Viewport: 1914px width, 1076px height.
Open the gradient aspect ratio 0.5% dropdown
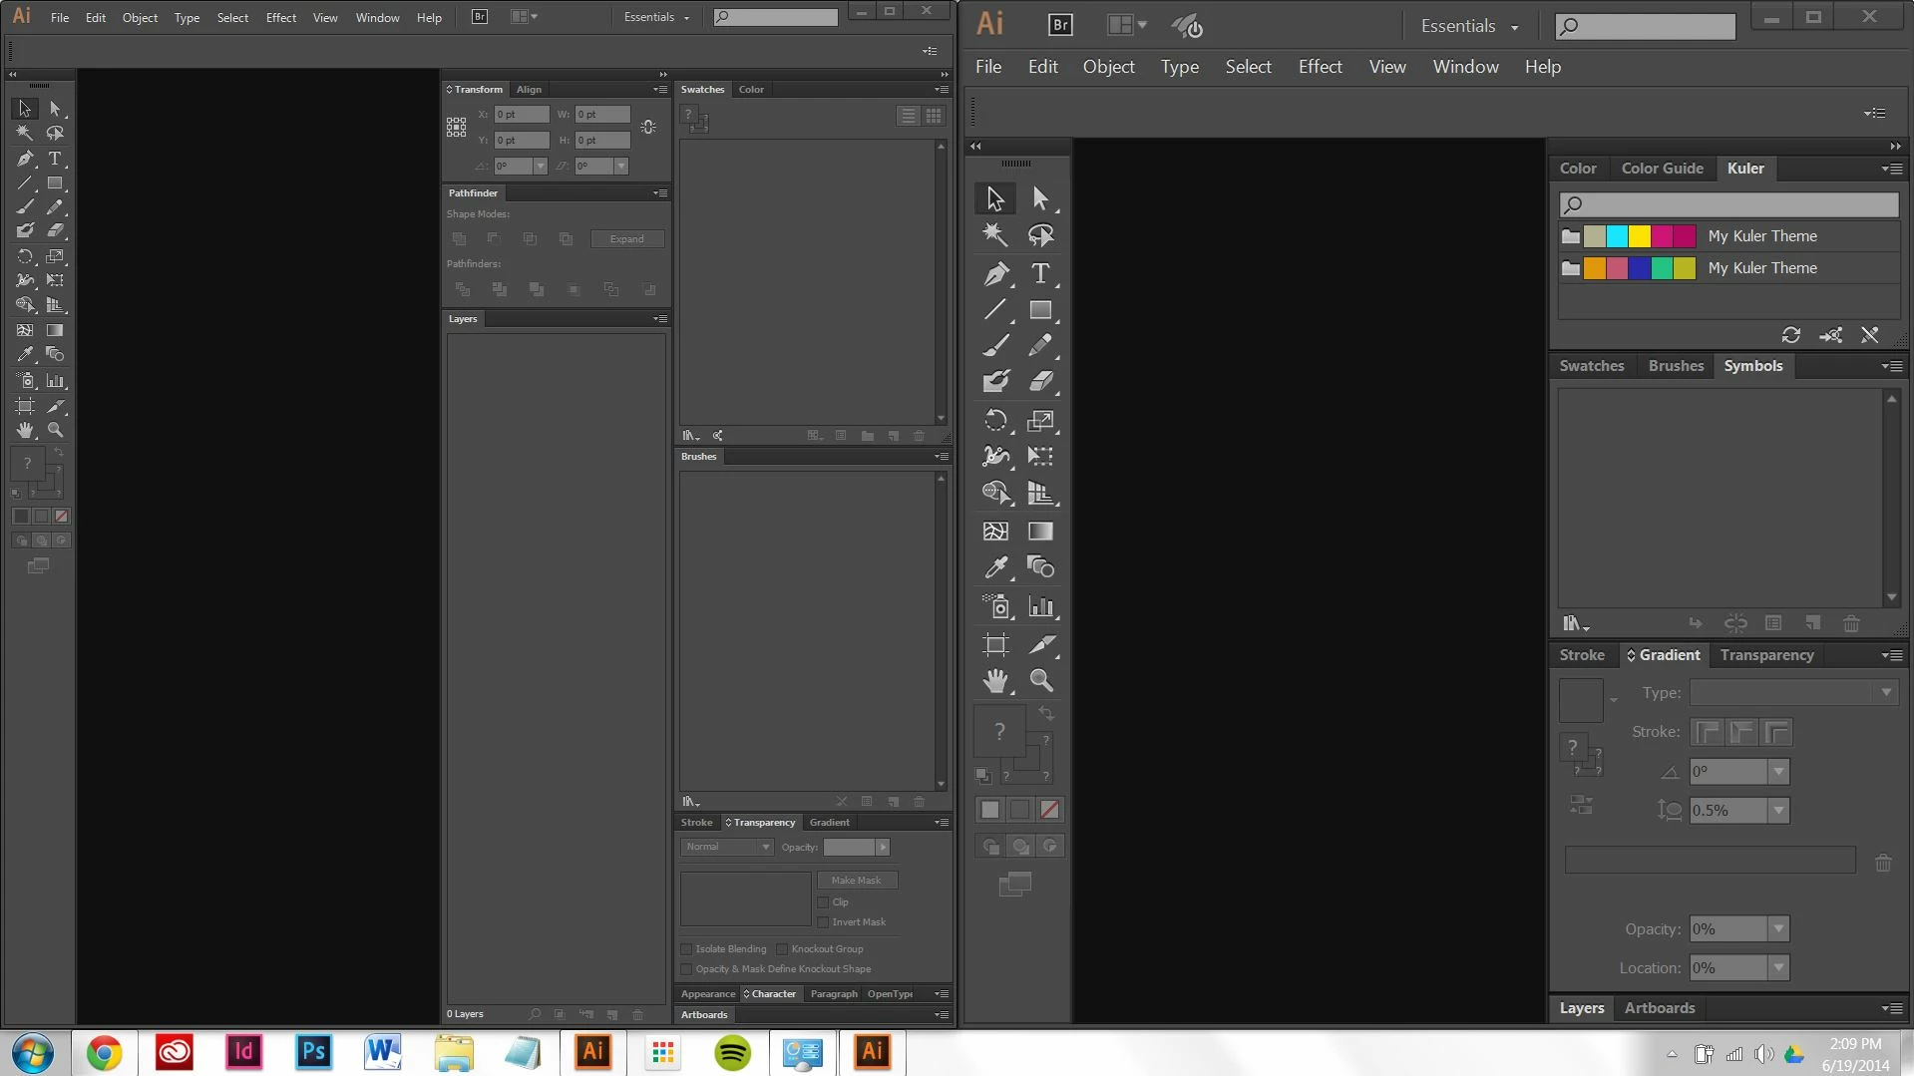(x=1778, y=811)
